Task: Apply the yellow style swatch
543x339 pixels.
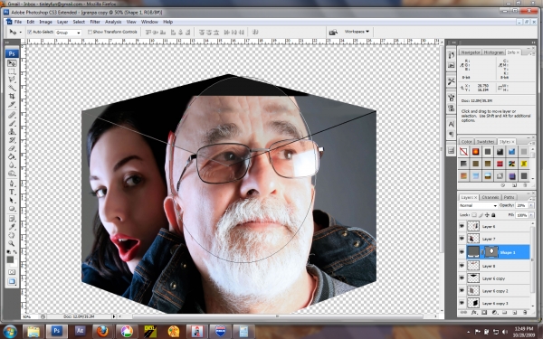Action: (524, 164)
